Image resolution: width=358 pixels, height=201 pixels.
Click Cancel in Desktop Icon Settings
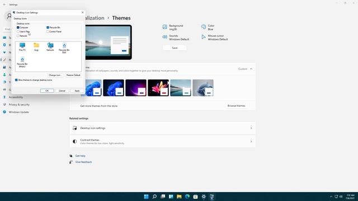62,90
